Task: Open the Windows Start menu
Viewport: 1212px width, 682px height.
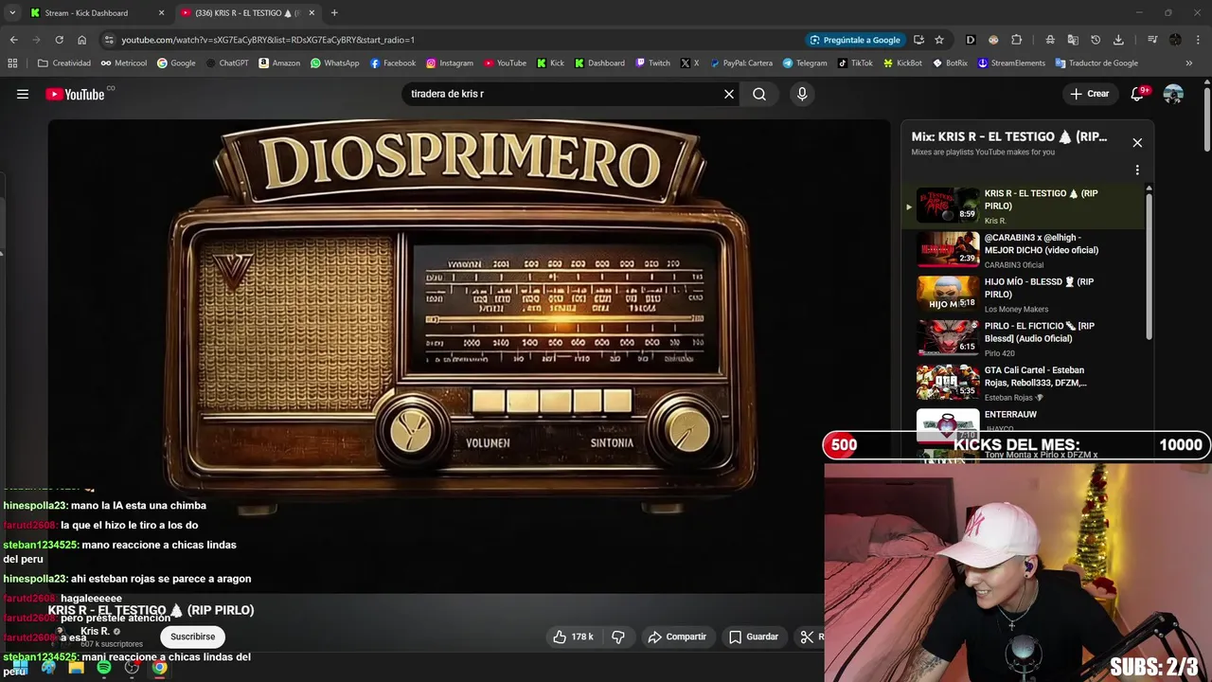Action: click(x=20, y=667)
